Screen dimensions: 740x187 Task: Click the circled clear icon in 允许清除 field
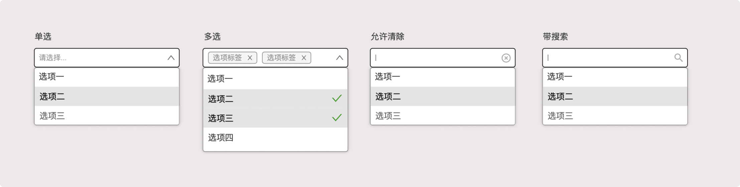[x=506, y=58]
